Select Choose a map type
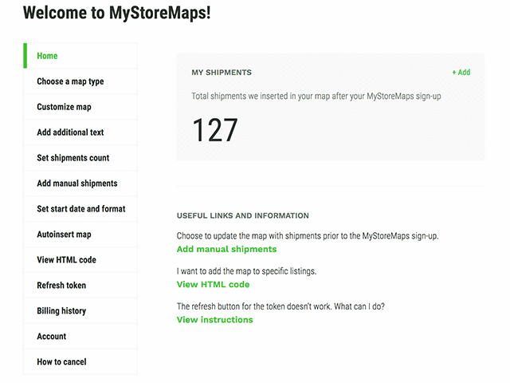Image resolution: width=510 pixels, height=383 pixels. point(70,81)
